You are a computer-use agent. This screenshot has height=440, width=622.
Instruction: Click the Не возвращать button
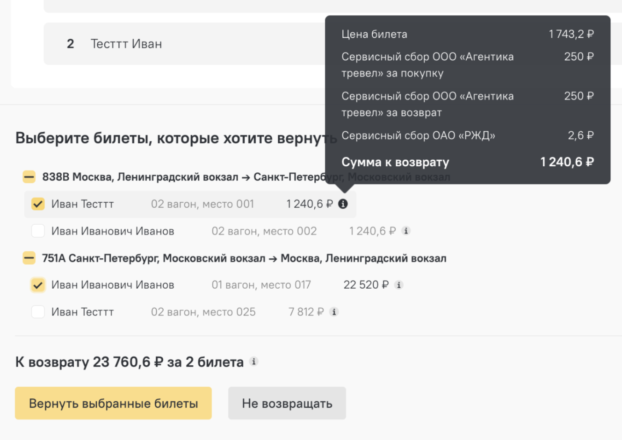(287, 403)
